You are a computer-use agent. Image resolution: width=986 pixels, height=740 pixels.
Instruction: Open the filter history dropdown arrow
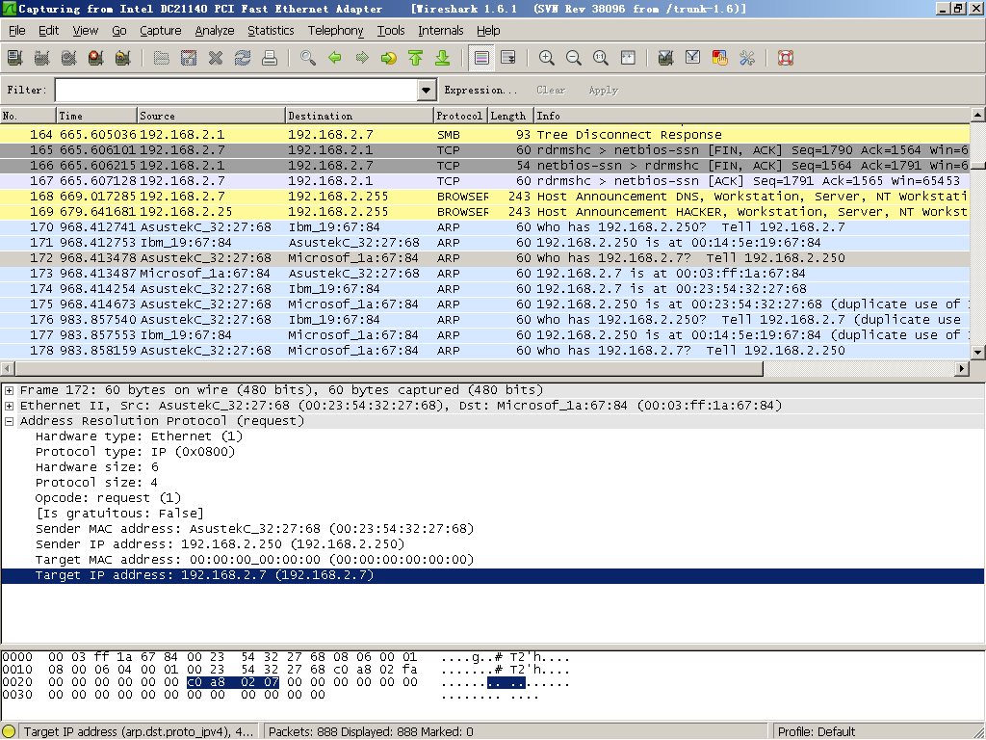pos(428,90)
